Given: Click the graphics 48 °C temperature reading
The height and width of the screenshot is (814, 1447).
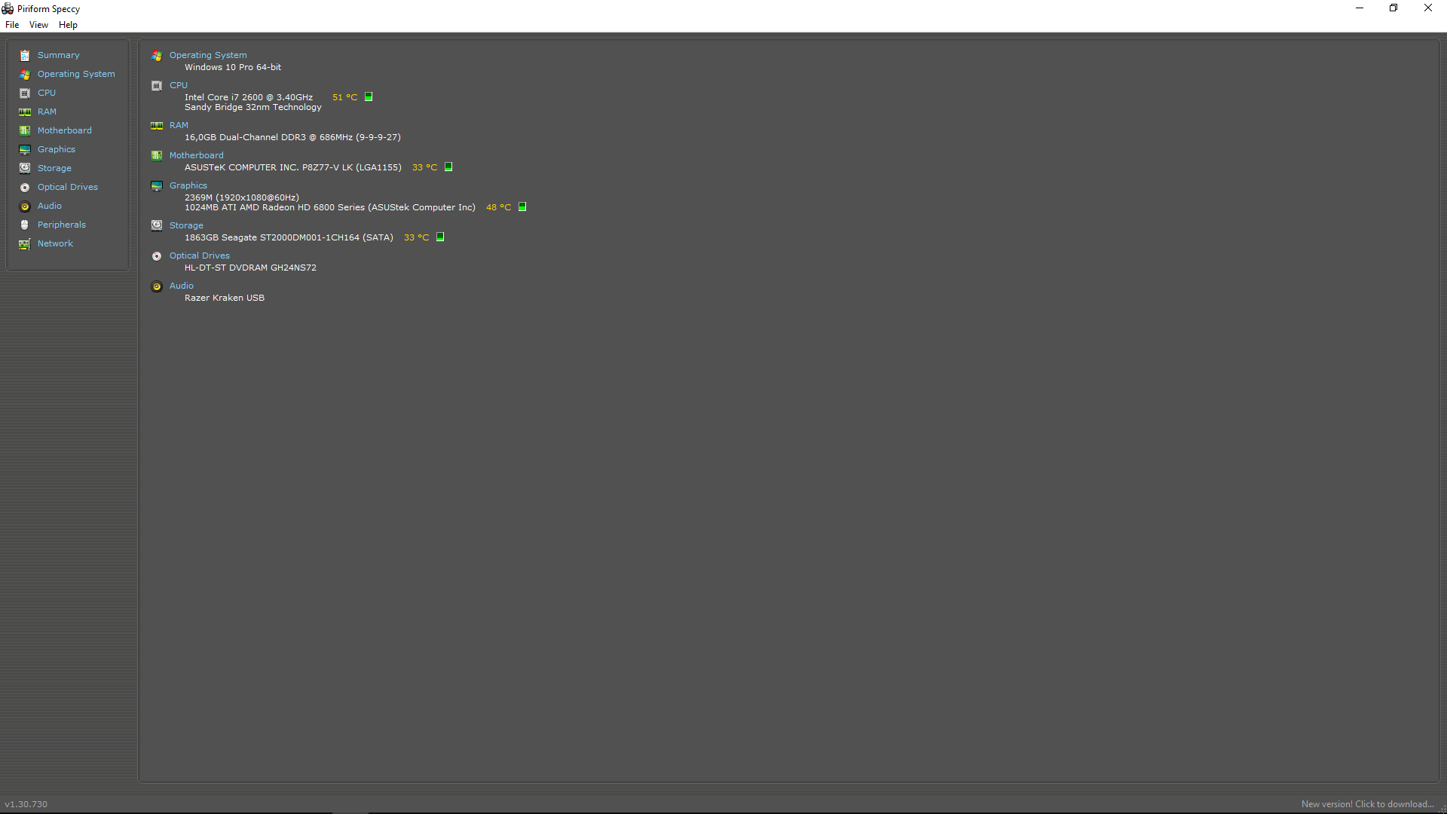Looking at the screenshot, I should tap(499, 207).
